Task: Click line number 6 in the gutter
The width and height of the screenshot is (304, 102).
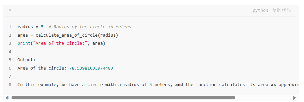Action: [10, 68]
